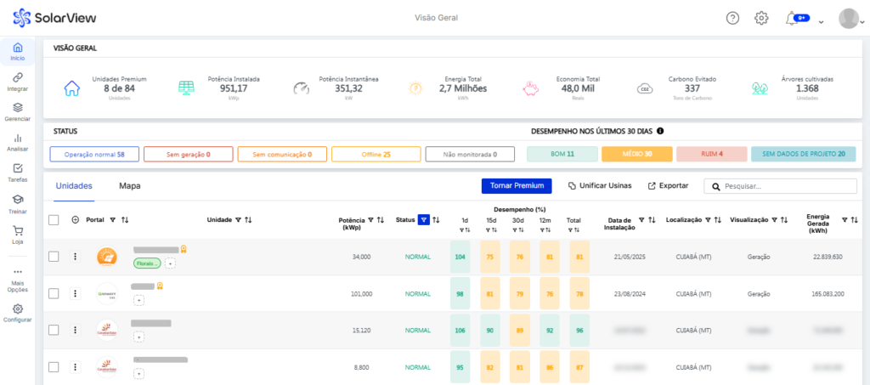Screen dimensions: 870x385
Task: Toggle the select-all checkbox in table header
Action: (x=54, y=220)
